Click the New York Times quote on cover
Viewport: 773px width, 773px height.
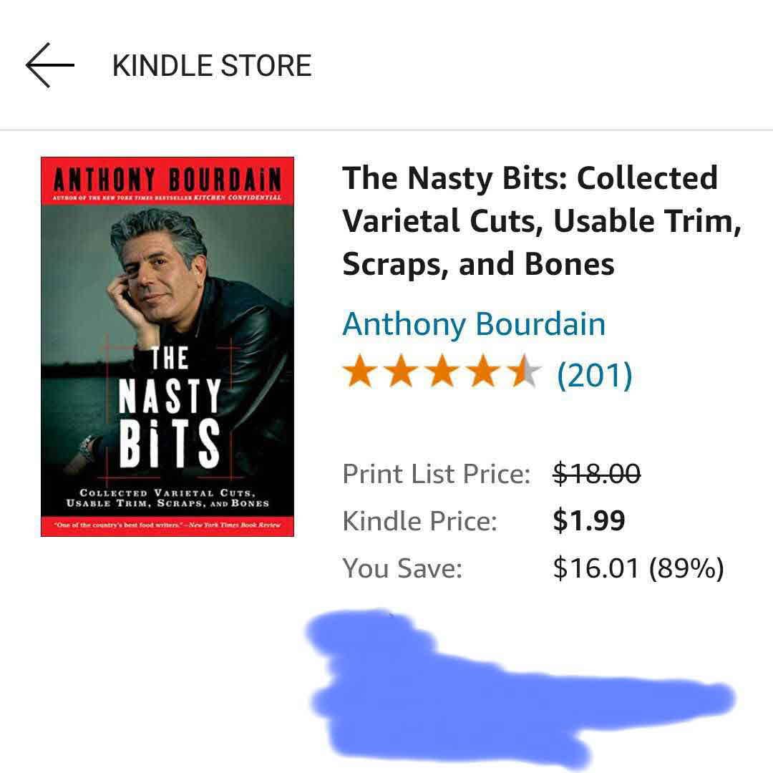coord(167,525)
